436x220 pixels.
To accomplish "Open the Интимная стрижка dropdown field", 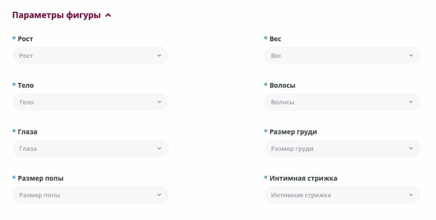I will (x=342, y=195).
